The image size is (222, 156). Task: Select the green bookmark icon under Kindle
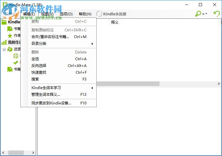(10, 29)
